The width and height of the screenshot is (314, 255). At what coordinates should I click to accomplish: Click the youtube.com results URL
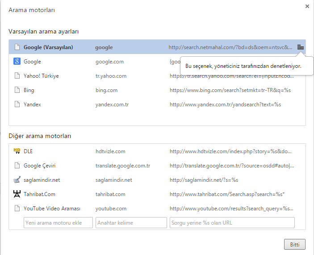[231, 209]
